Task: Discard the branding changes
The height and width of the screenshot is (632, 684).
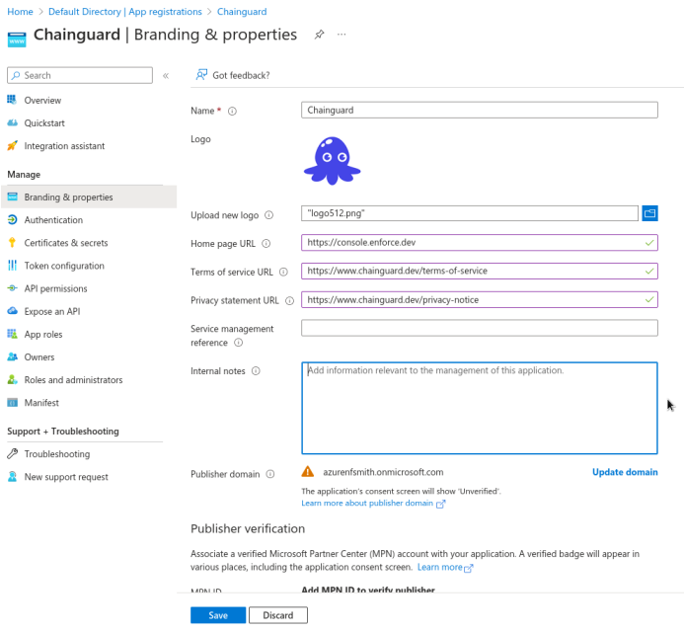Action: pos(278,615)
